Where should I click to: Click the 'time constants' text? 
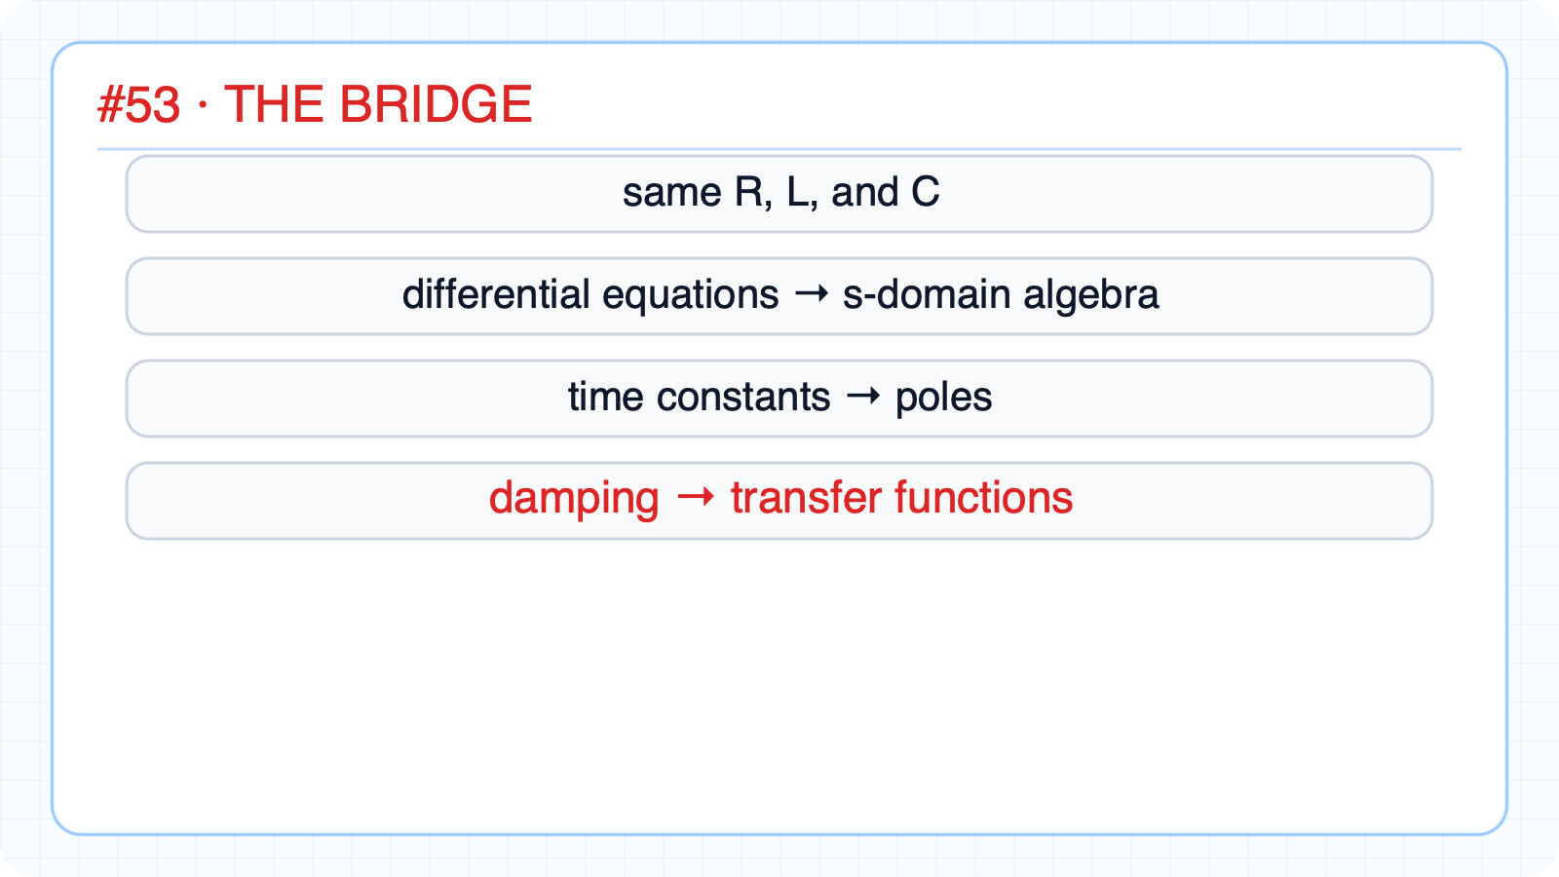coord(700,397)
